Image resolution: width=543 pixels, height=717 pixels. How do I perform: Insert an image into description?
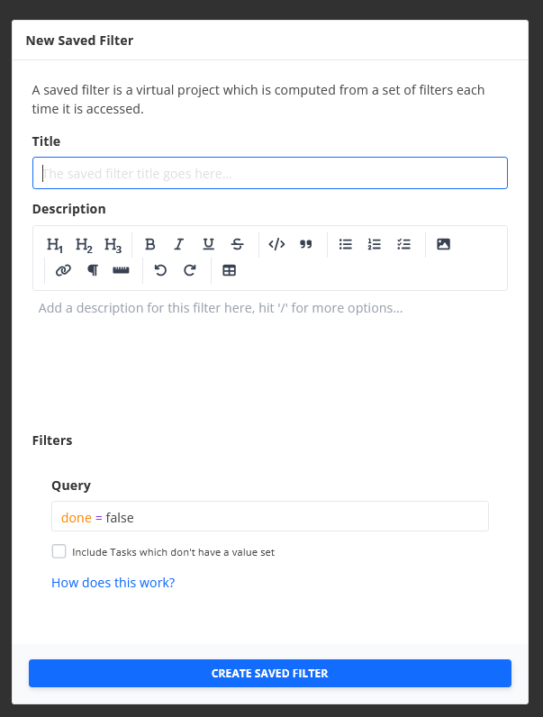click(x=443, y=245)
